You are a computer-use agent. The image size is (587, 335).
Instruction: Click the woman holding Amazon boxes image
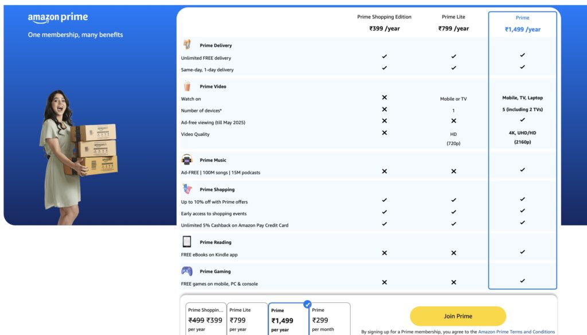point(79,157)
